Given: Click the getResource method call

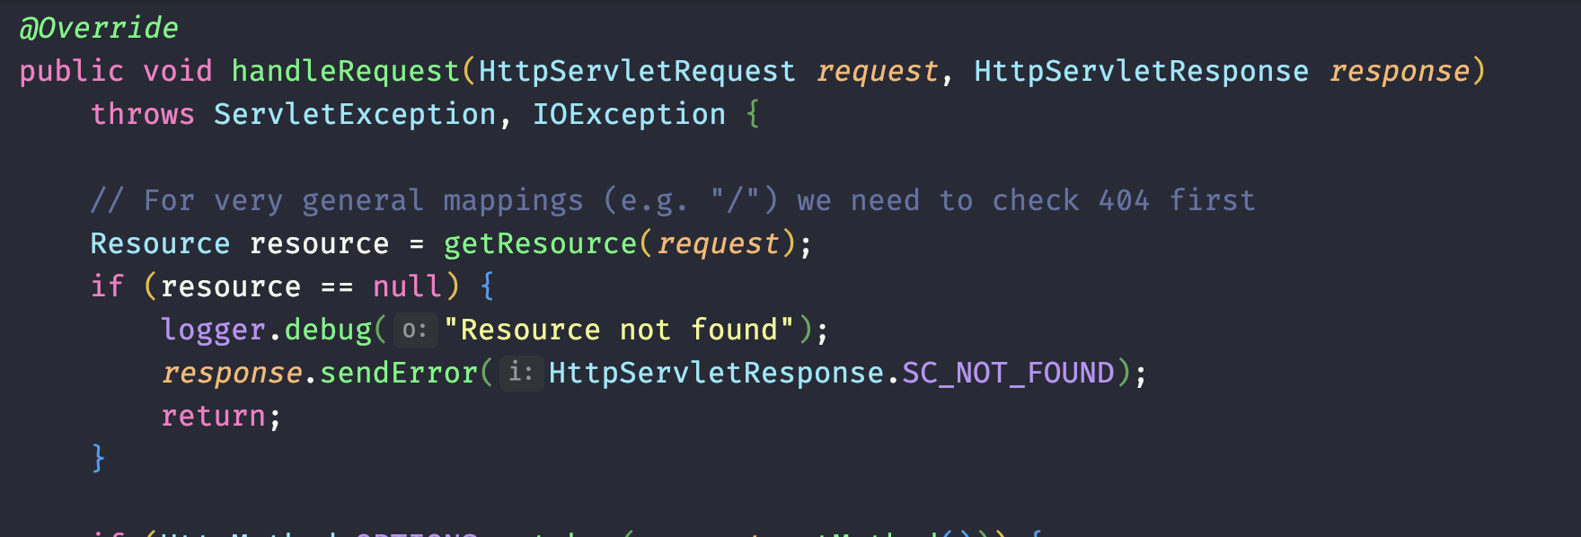Looking at the screenshot, I should point(540,243).
